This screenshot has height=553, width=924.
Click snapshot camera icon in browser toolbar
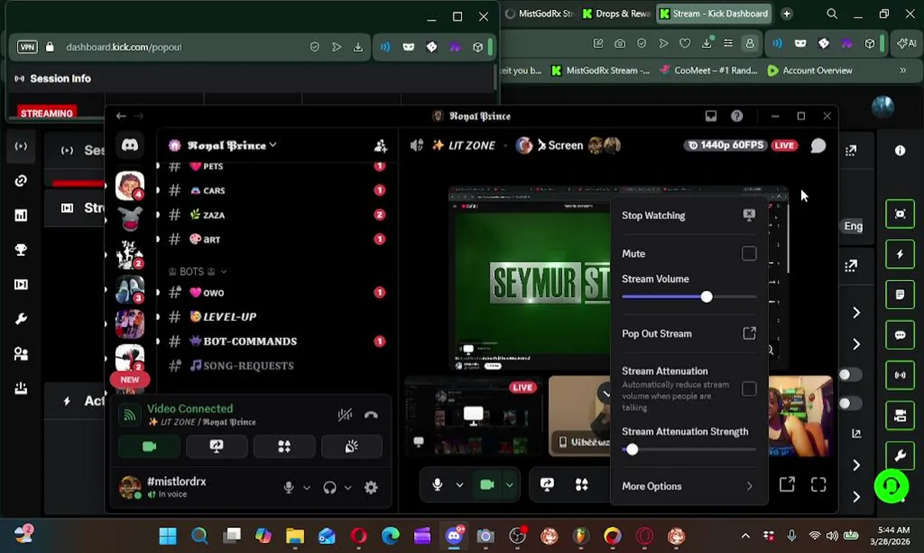point(620,44)
